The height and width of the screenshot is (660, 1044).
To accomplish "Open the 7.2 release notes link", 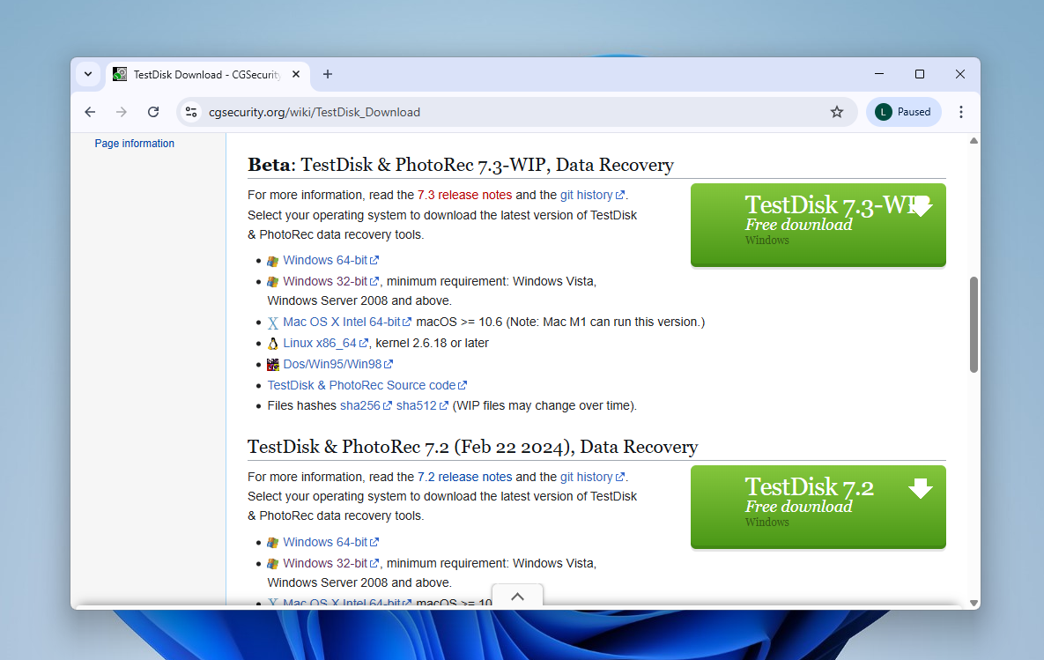I will pyautogui.click(x=465, y=477).
